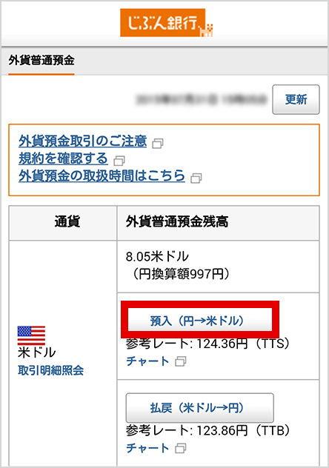Click the 8.05米ドル balance cell
329x468 pixels.
point(219,267)
